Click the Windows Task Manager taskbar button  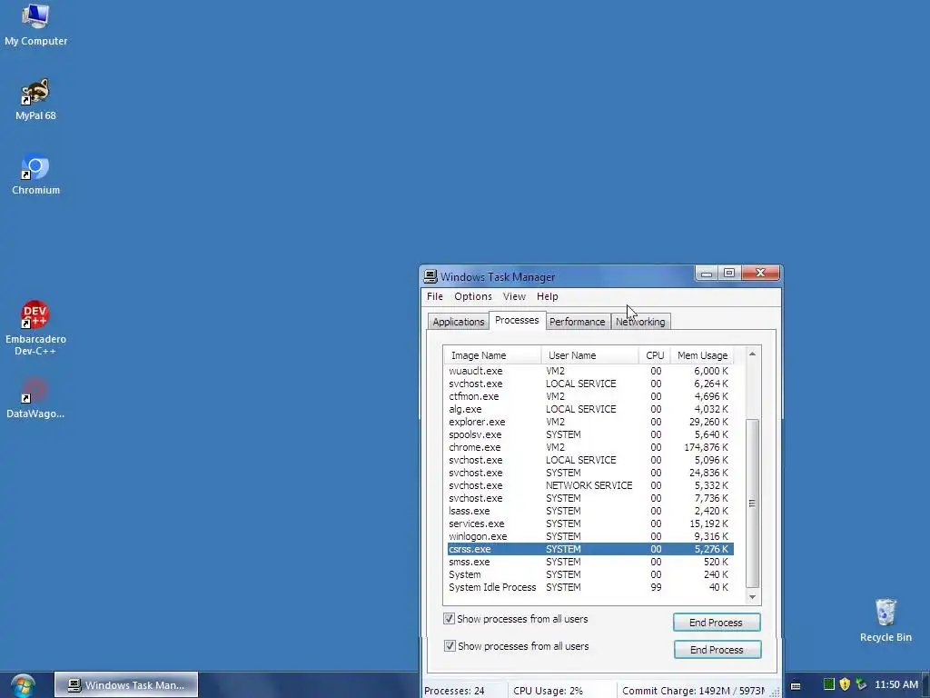pos(126,685)
